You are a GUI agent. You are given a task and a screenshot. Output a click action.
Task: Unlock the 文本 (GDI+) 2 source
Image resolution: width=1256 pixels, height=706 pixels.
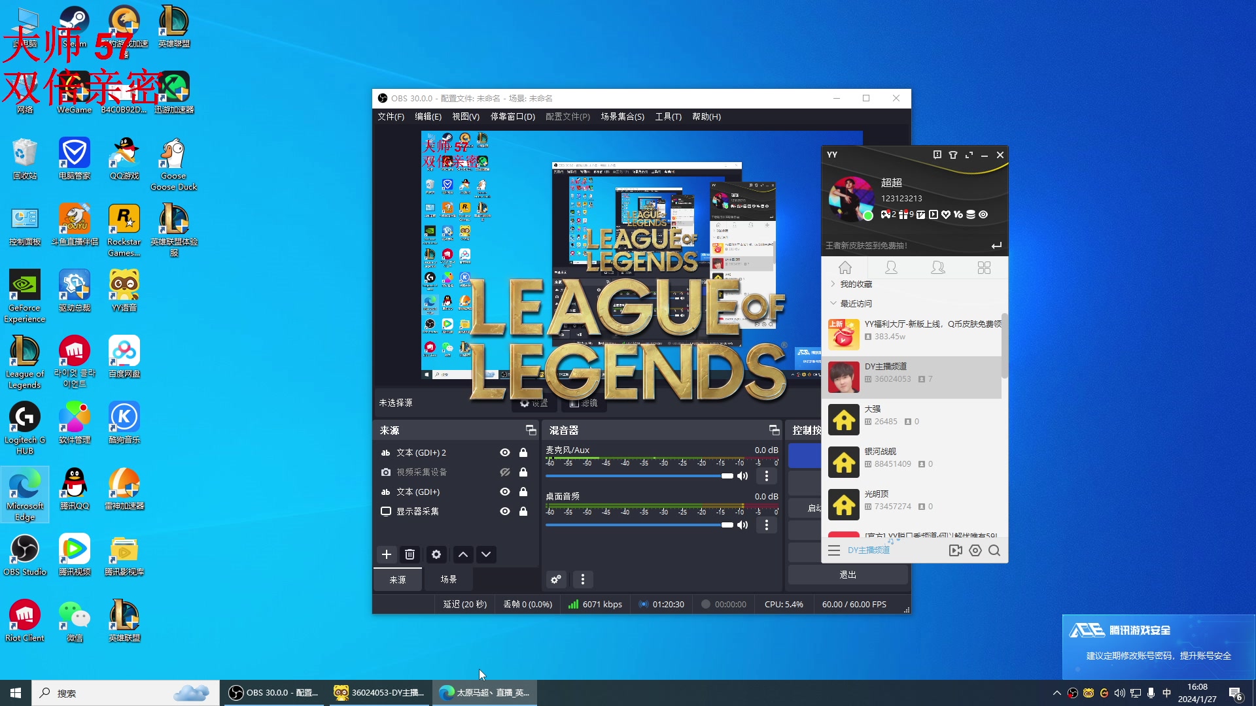pyautogui.click(x=523, y=452)
